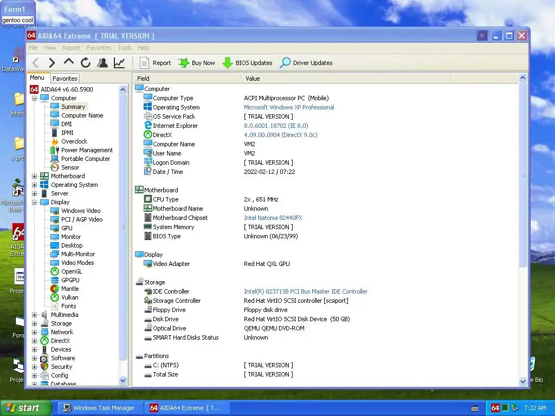Image resolution: width=555 pixels, height=416 pixels.
Task: Expand the Devices tree node
Action: pyautogui.click(x=34, y=349)
